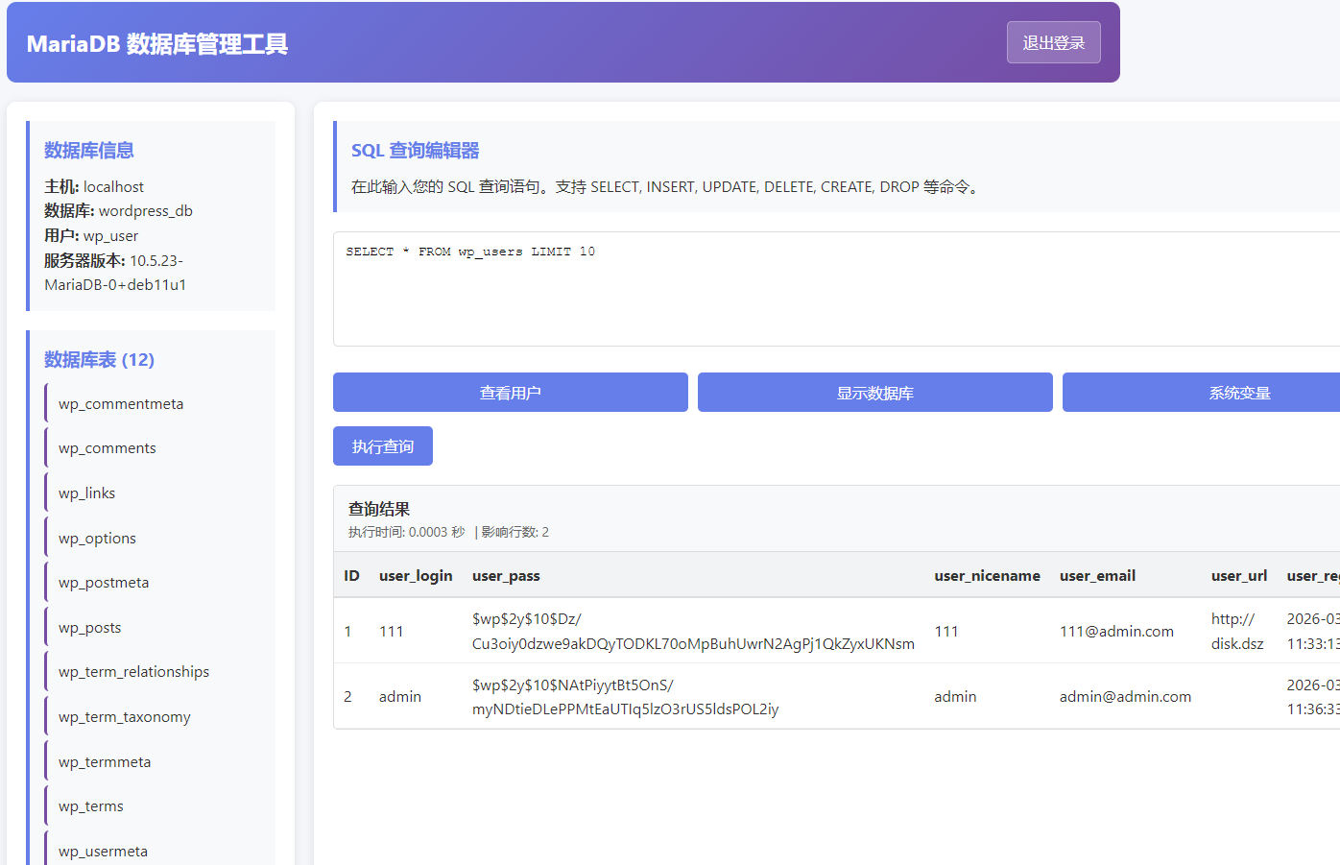Select the wp_links table

(87, 493)
